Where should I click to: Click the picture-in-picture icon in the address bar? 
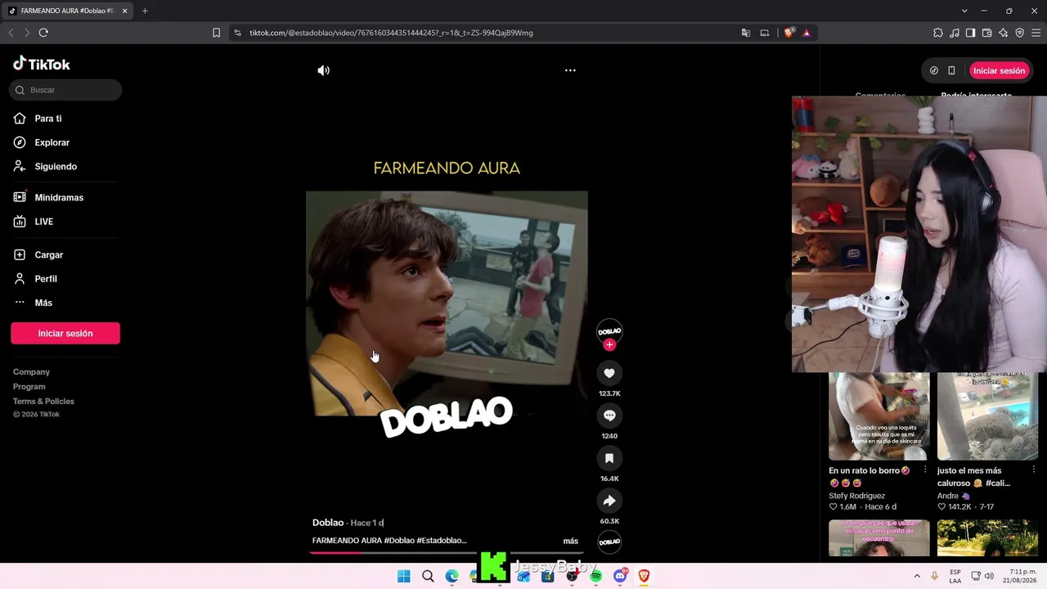765,33
